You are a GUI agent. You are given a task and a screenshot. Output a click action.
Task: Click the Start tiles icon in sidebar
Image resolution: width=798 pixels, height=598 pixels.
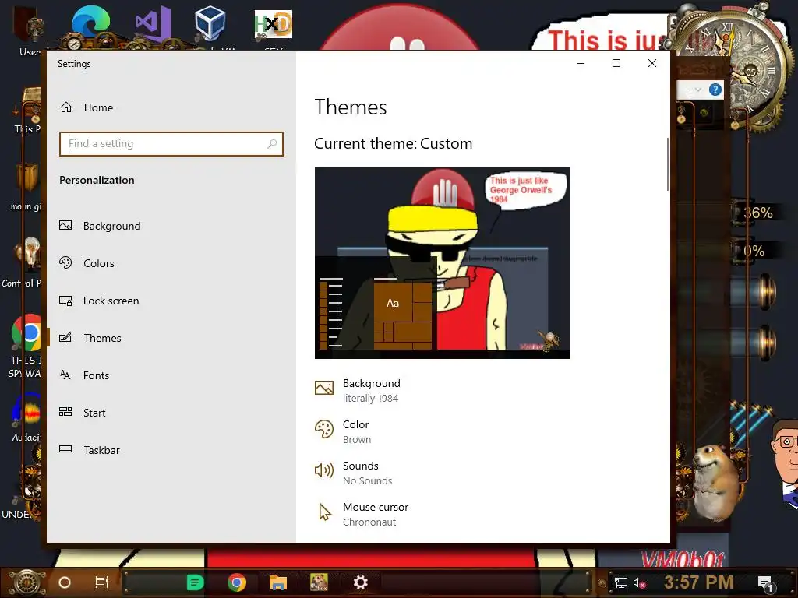point(65,412)
